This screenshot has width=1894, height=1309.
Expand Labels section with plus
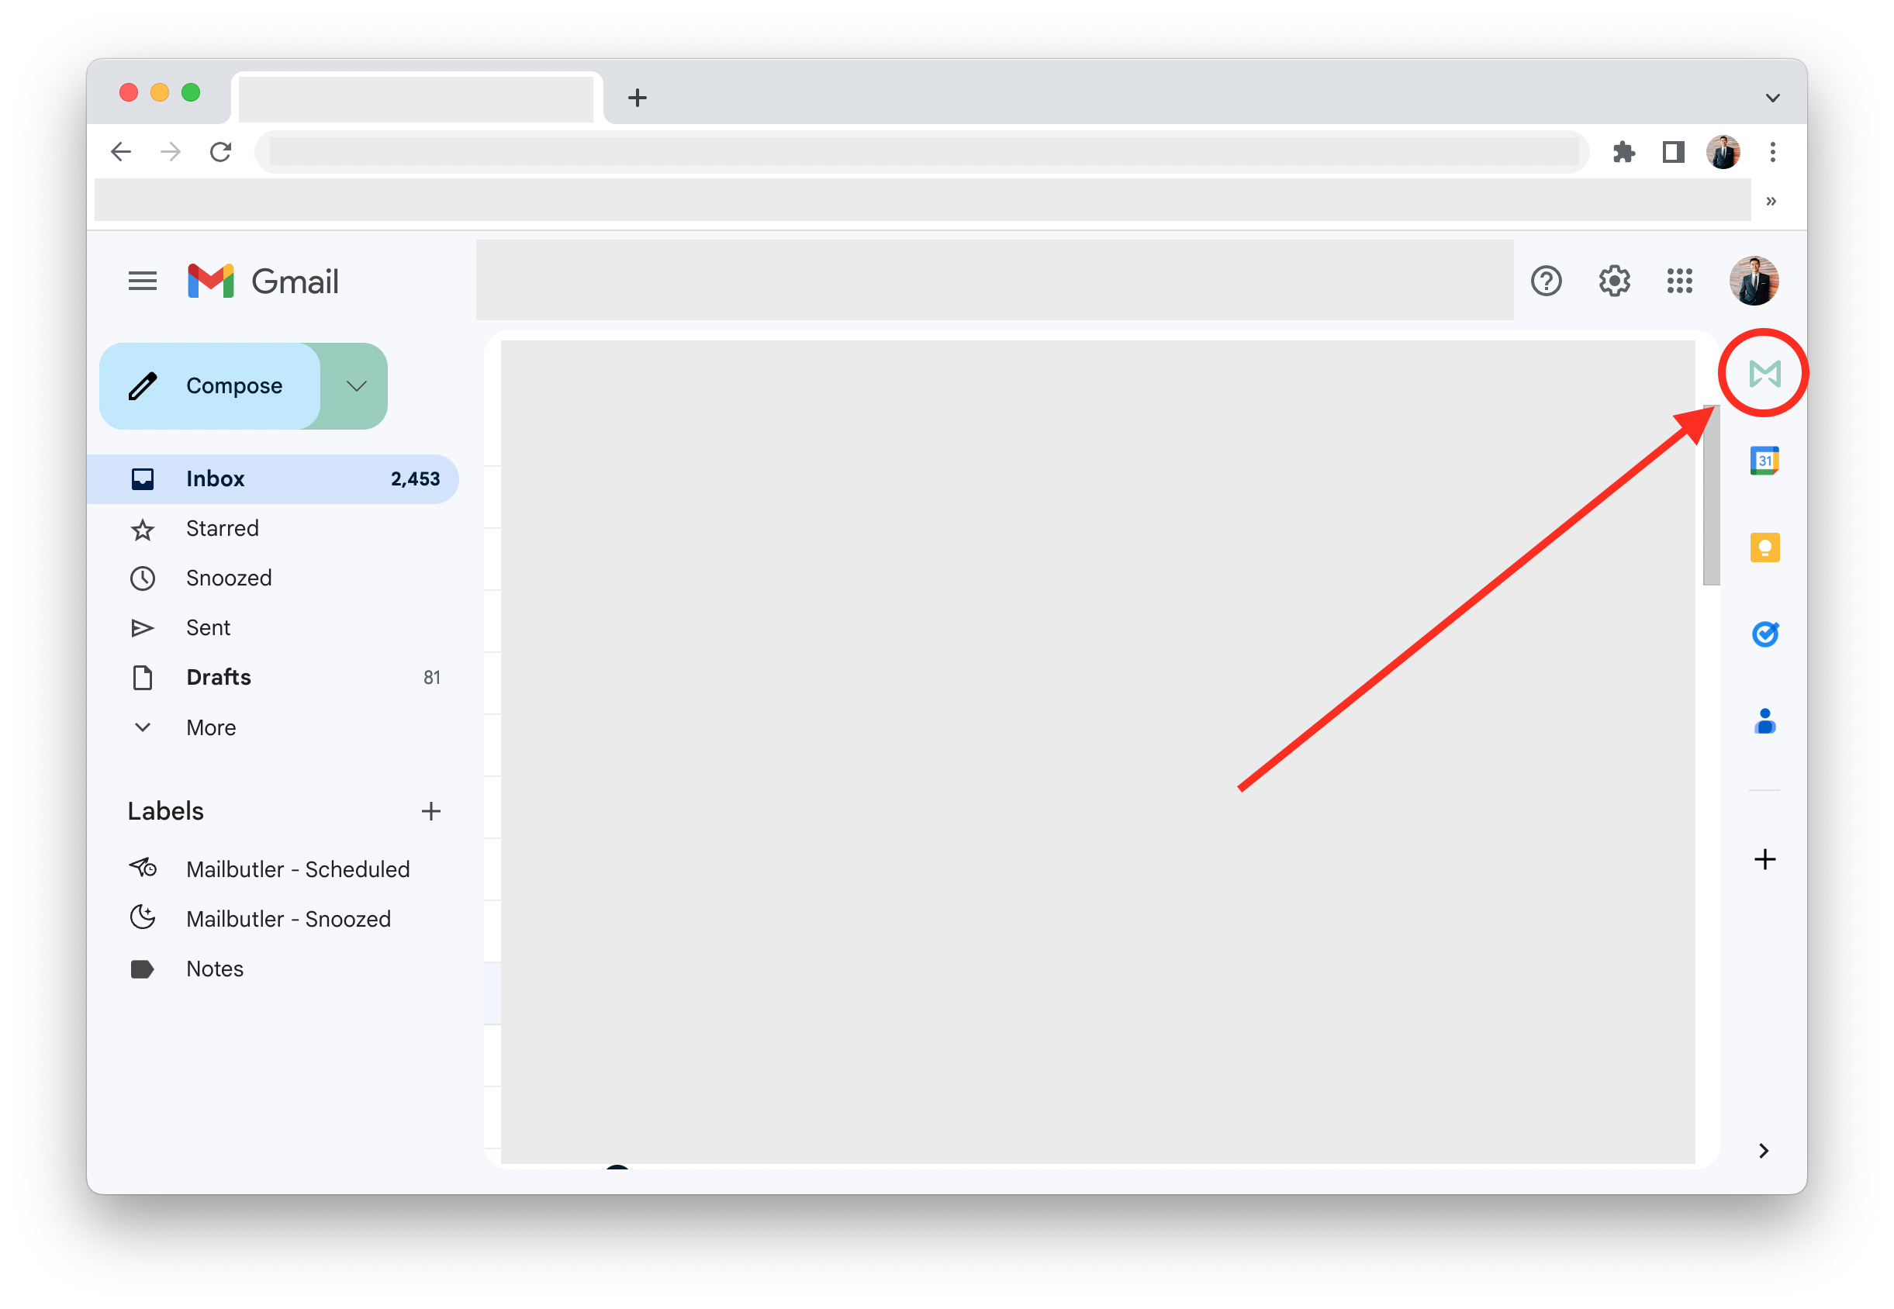pos(429,810)
